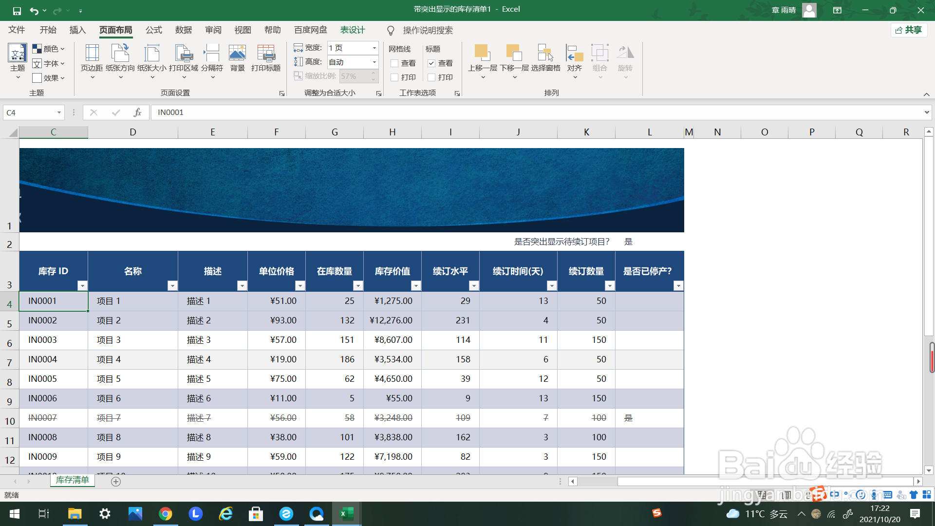This screenshot has height=526, width=935.
Task: Click the 背景 background button
Action: point(237,58)
